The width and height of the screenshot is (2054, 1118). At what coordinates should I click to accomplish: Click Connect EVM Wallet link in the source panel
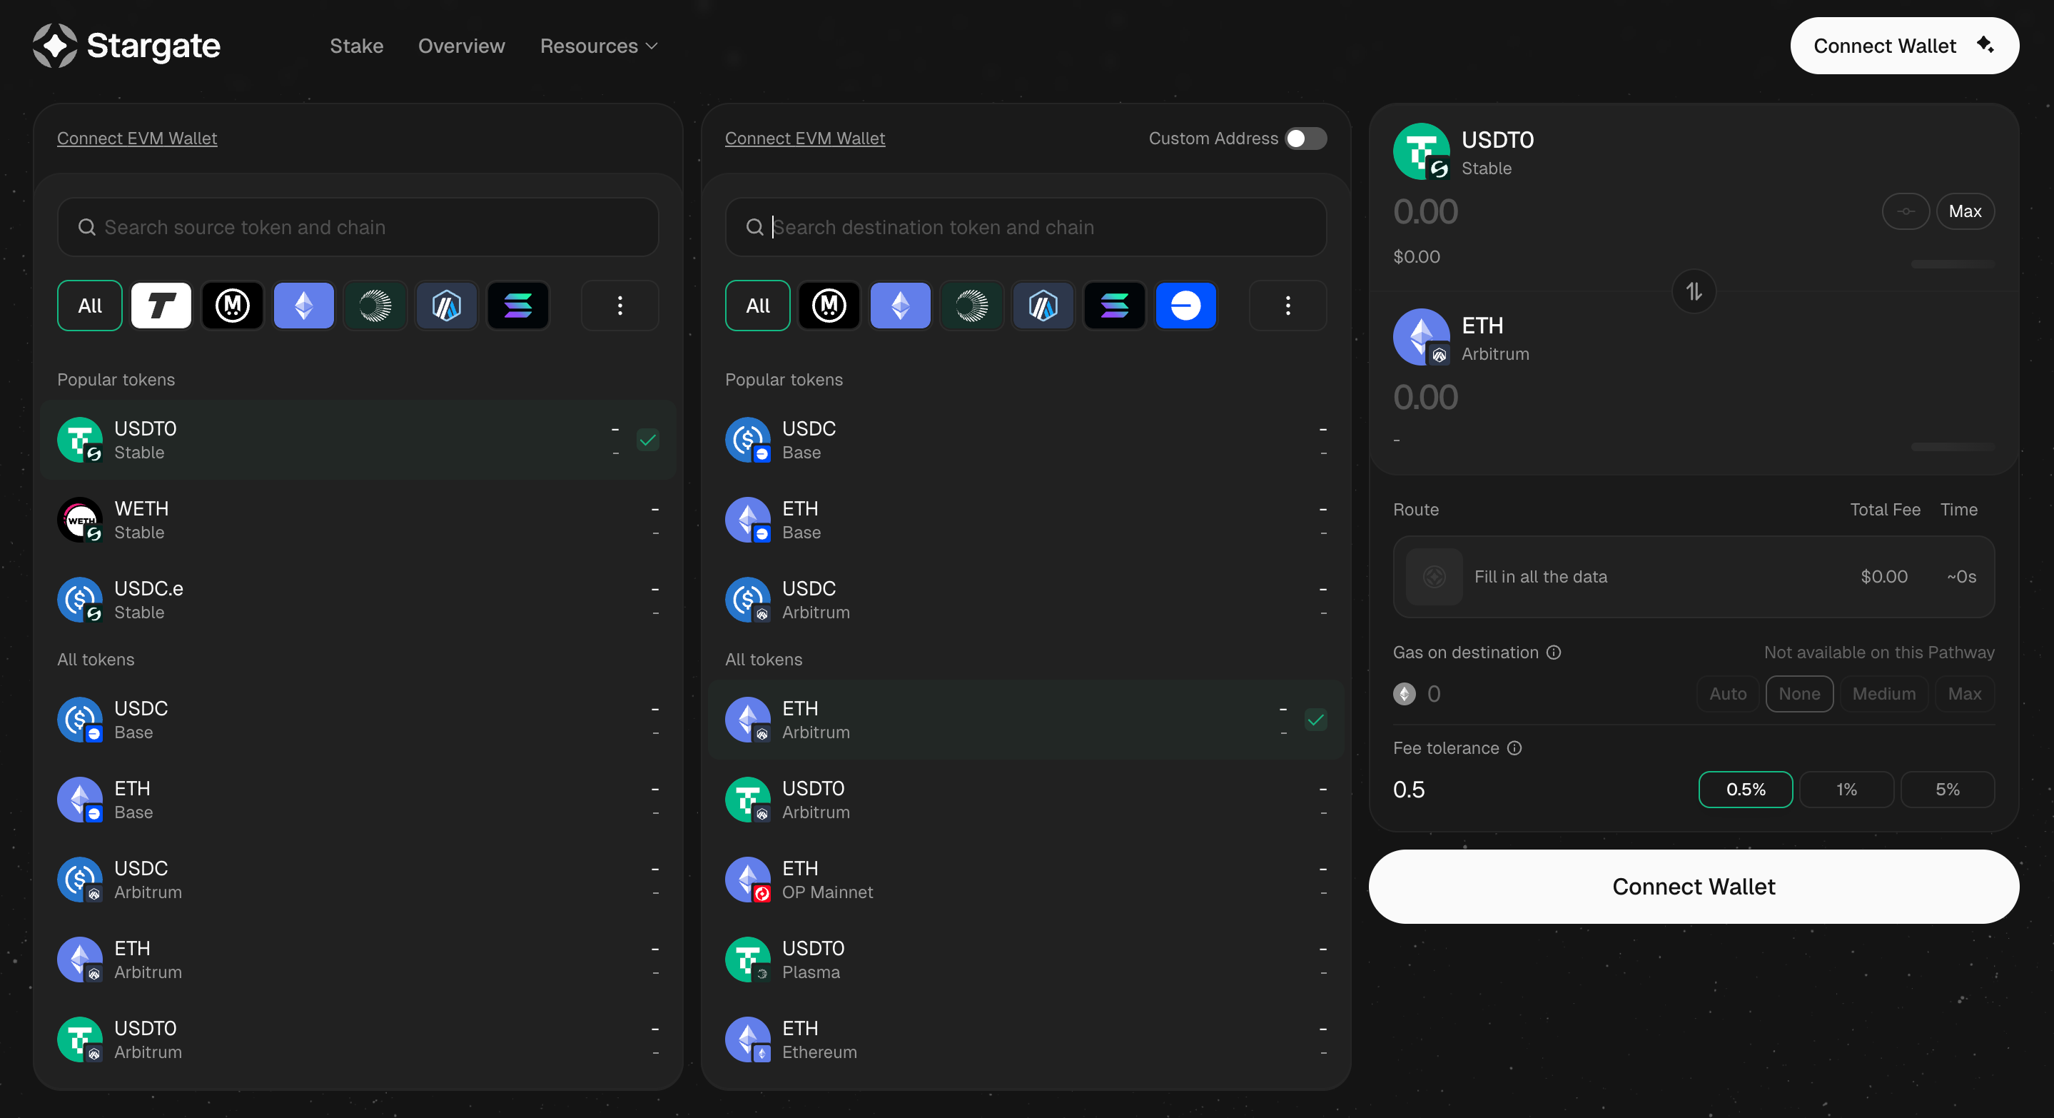point(137,139)
